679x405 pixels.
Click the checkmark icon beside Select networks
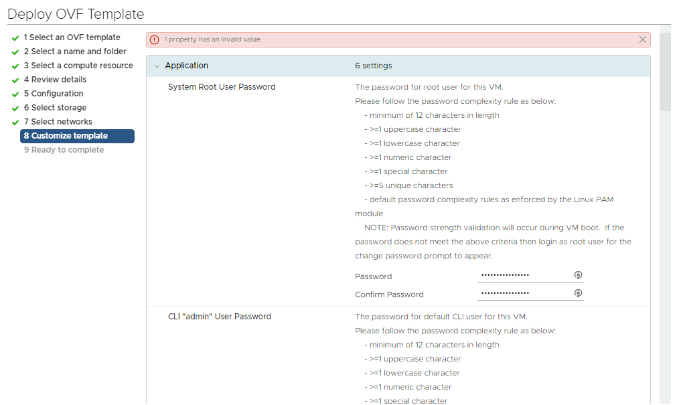(15, 123)
